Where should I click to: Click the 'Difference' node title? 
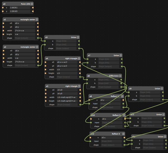coord(114,76)
